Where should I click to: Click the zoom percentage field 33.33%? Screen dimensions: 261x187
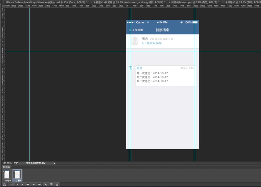[8, 163]
